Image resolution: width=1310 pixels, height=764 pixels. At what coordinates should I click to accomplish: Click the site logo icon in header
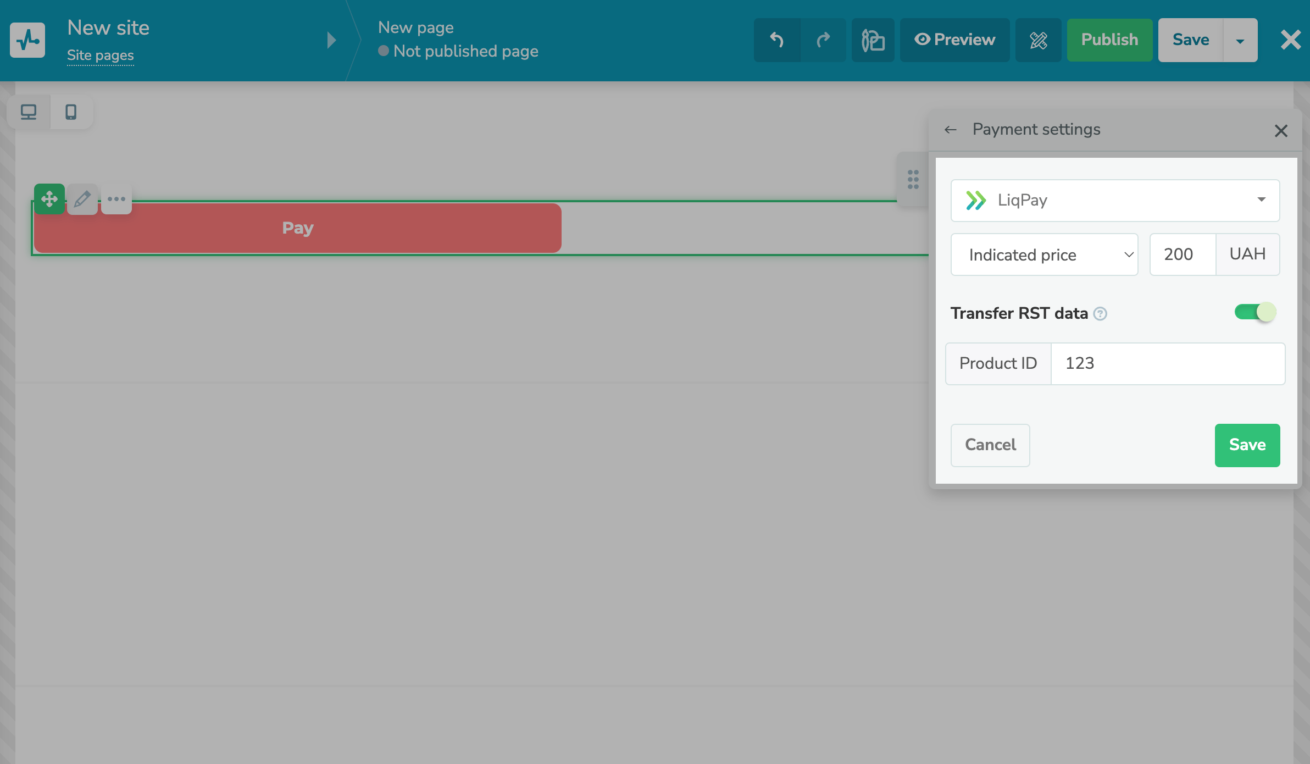(27, 40)
